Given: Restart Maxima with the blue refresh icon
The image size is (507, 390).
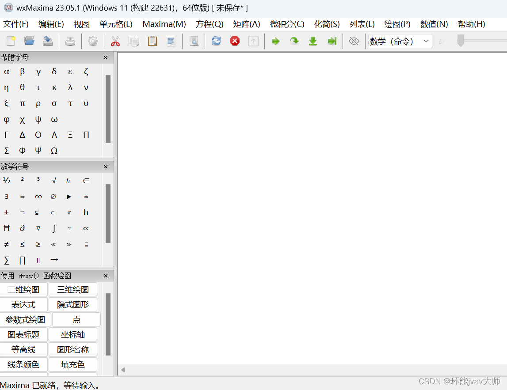Looking at the screenshot, I should point(216,41).
